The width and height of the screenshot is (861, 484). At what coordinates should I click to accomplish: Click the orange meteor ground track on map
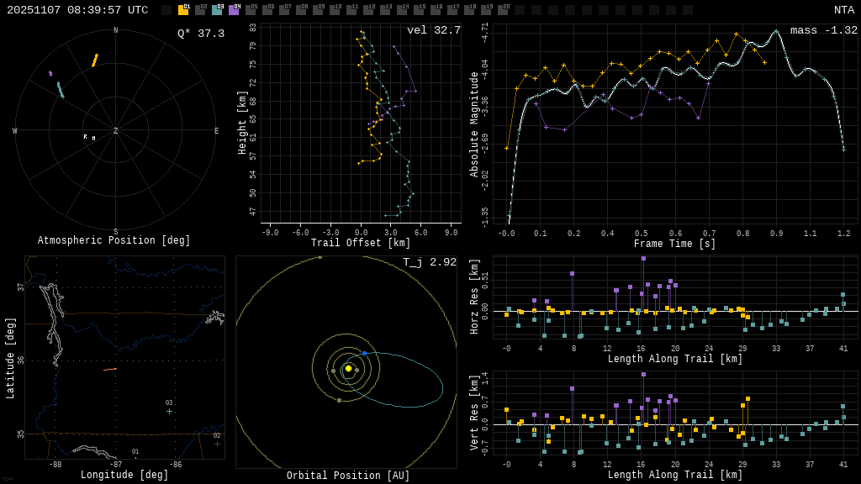[110, 369]
